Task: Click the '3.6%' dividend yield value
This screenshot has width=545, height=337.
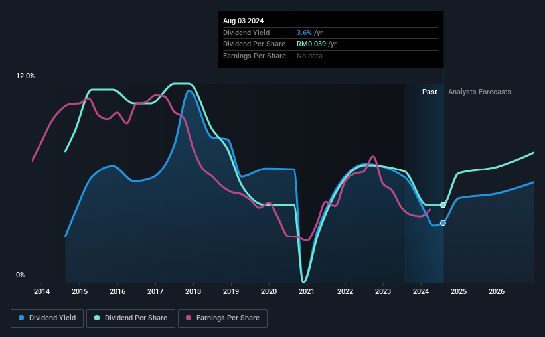Action: 304,33
